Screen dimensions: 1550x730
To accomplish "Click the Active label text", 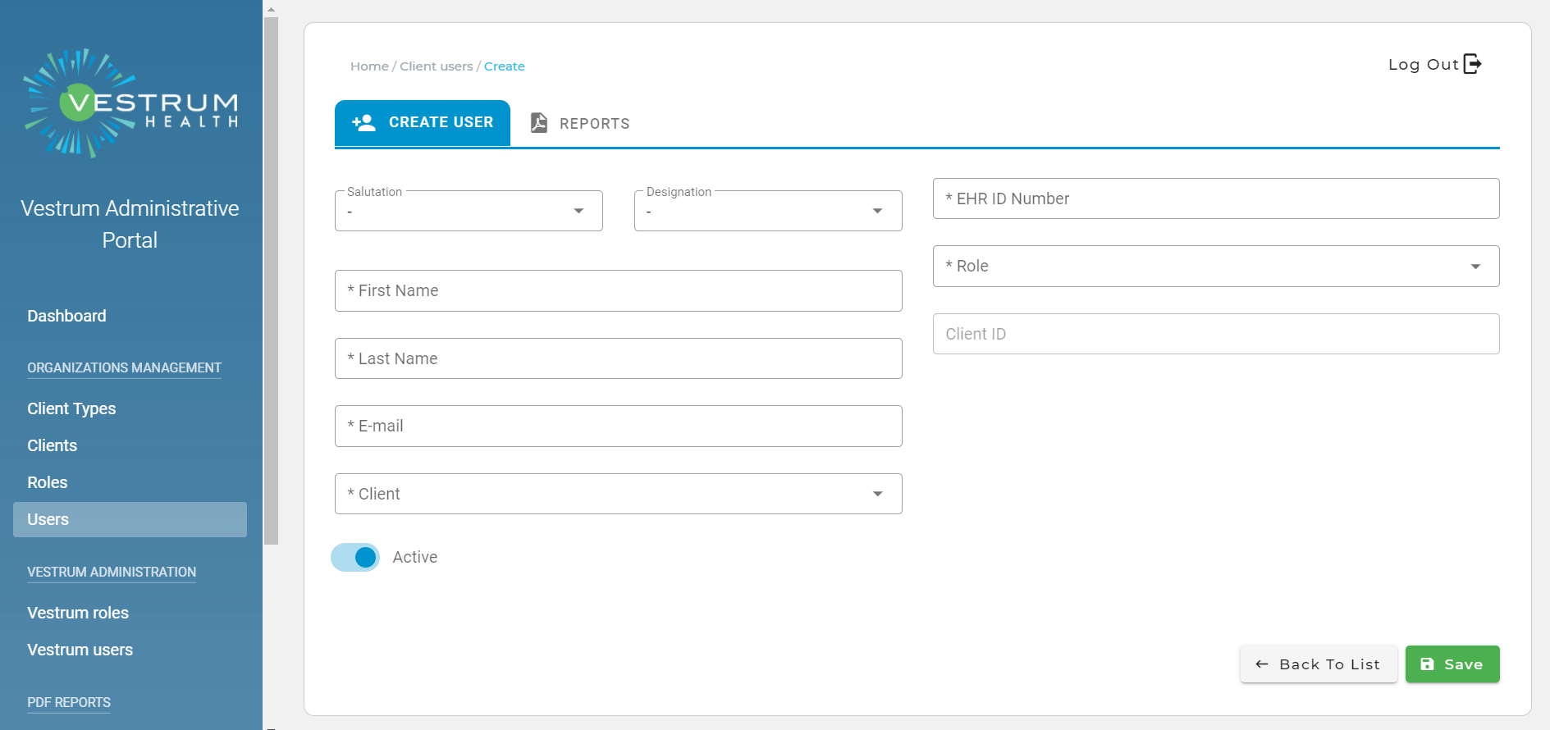I will [x=415, y=557].
